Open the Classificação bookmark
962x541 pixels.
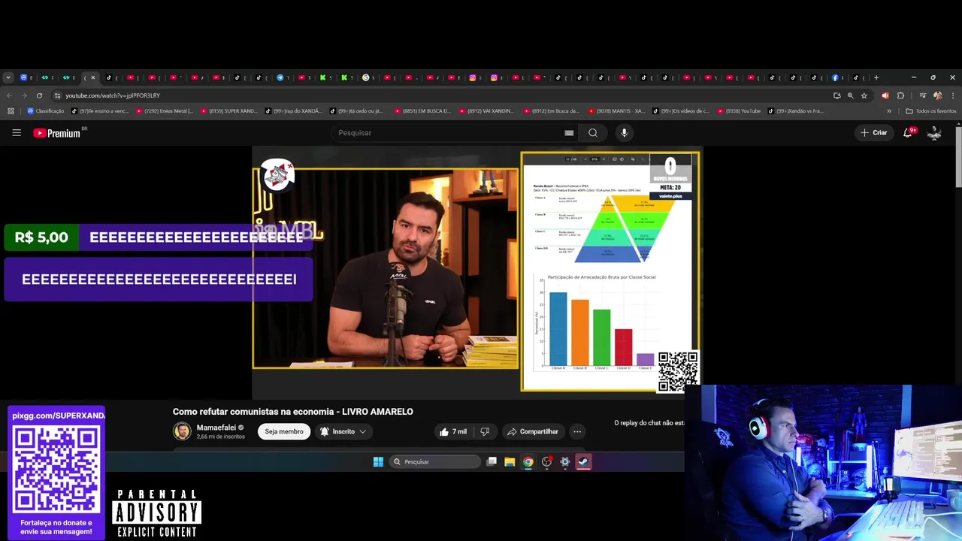[46, 111]
